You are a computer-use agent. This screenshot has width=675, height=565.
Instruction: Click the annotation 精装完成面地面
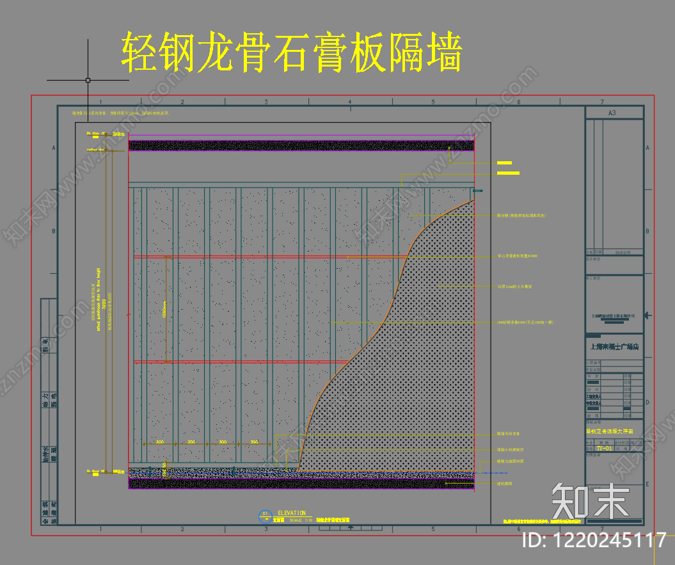(x=510, y=461)
